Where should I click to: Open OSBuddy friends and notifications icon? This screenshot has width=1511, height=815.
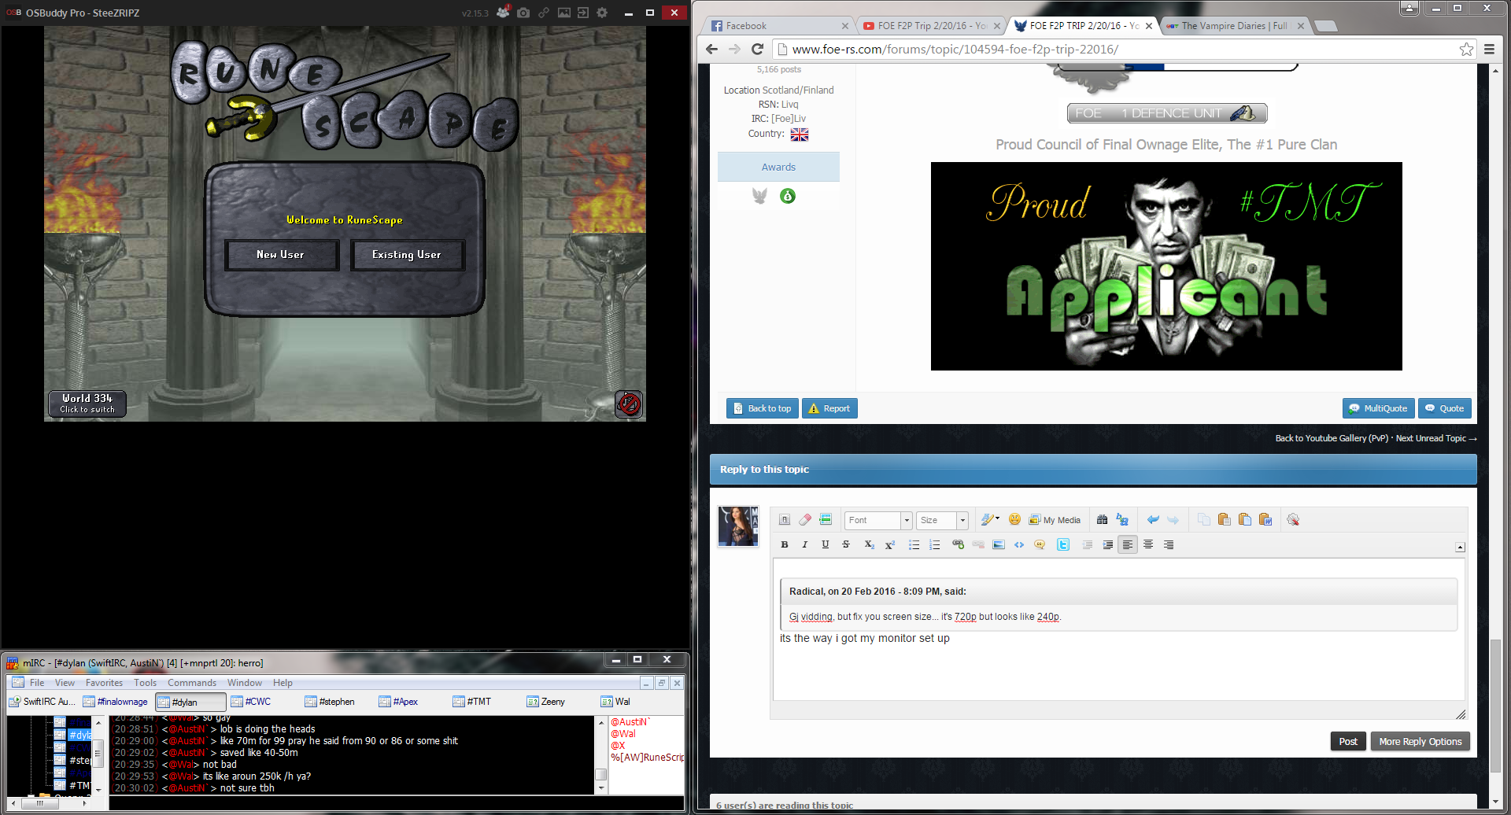tap(503, 13)
